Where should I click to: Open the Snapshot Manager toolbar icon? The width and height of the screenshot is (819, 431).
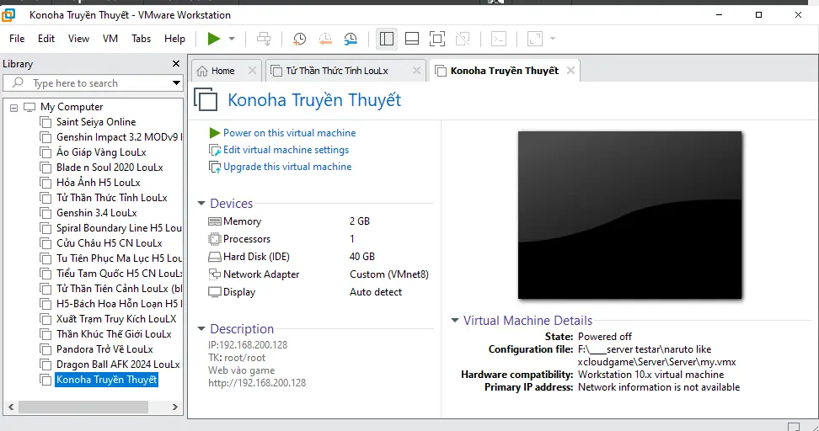point(351,39)
